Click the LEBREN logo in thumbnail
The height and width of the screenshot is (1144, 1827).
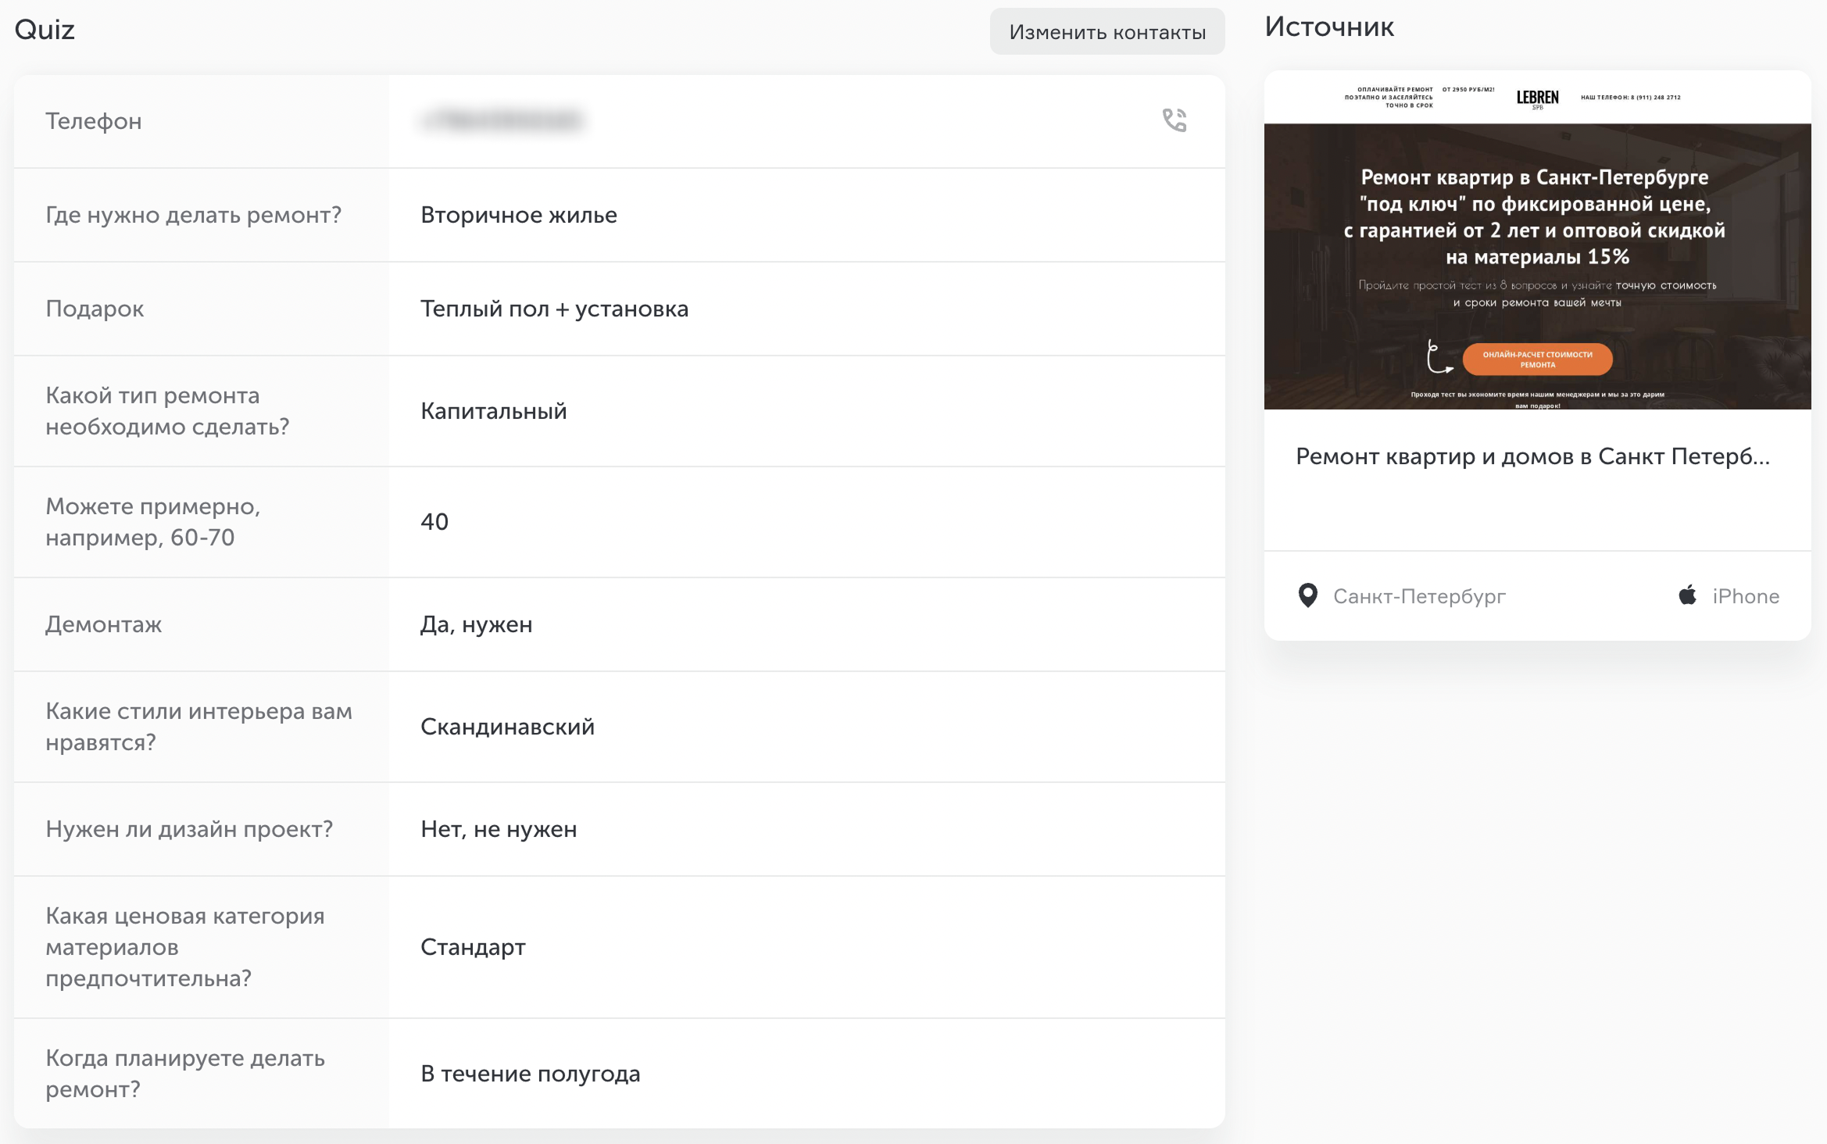point(1536,98)
